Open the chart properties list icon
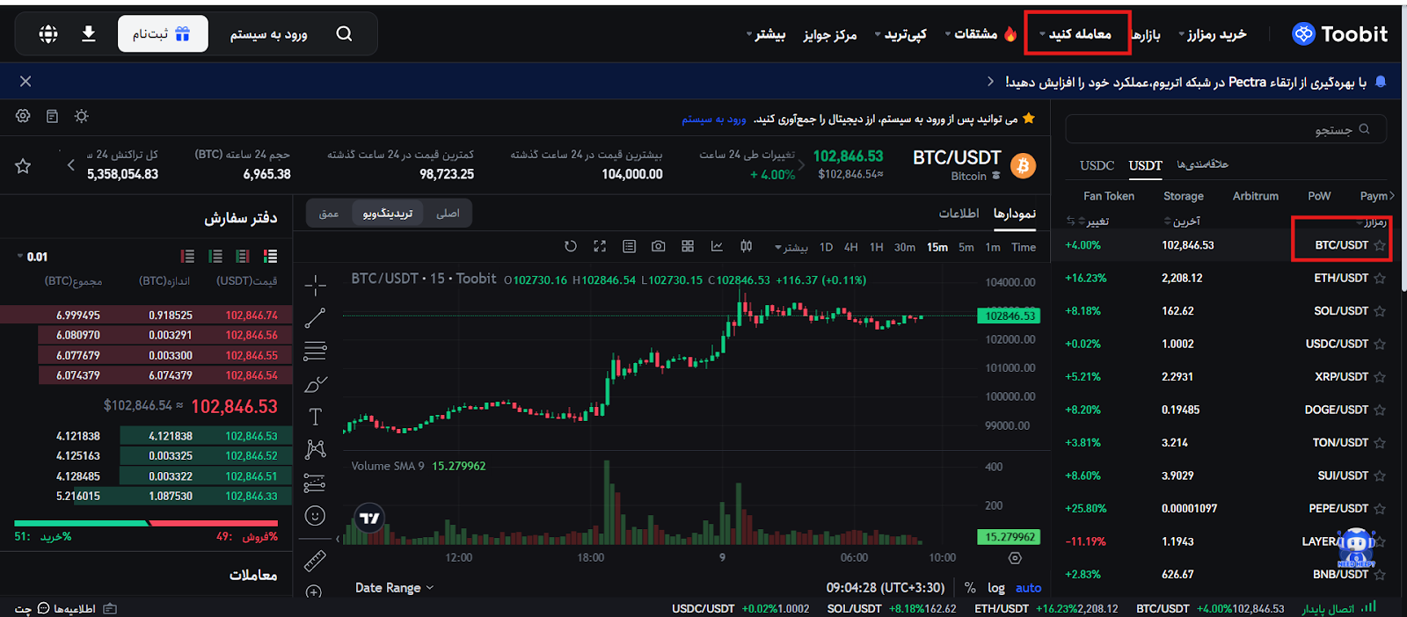 [x=629, y=246]
